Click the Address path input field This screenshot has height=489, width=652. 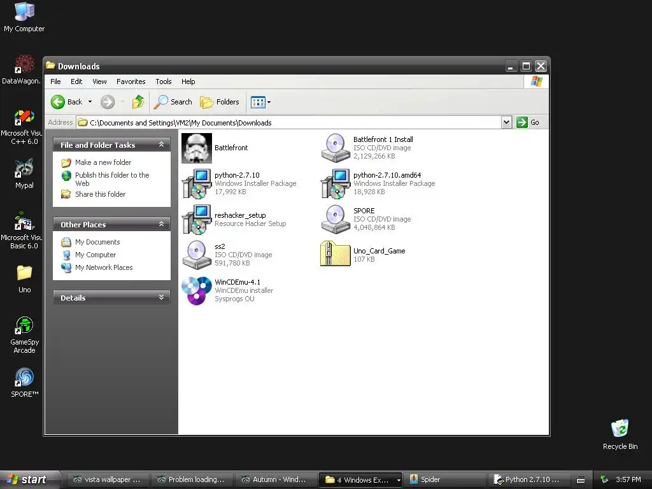click(x=289, y=123)
